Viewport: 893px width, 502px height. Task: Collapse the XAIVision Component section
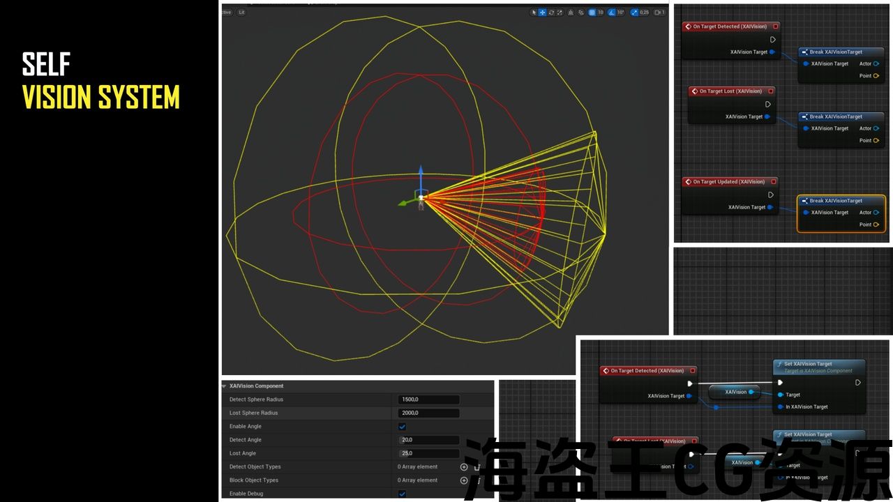click(225, 386)
